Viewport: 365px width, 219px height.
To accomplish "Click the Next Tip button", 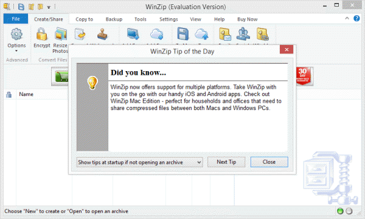I will coord(226,162).
